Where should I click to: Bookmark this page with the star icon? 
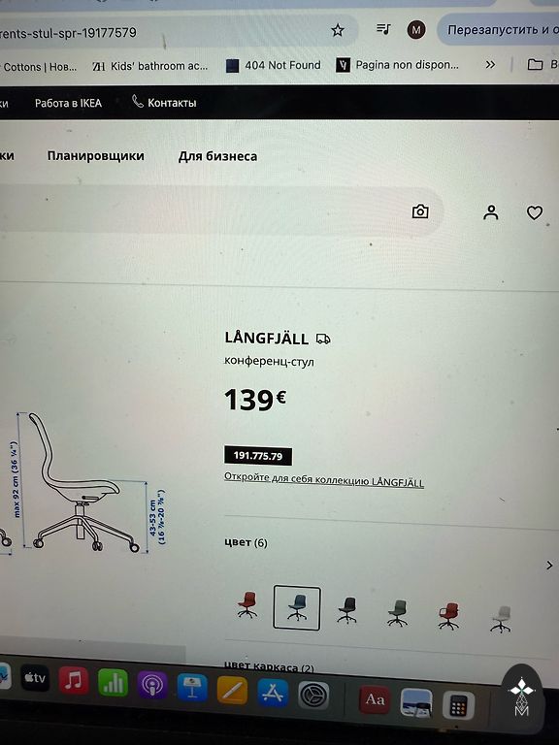tap(338, 30)
